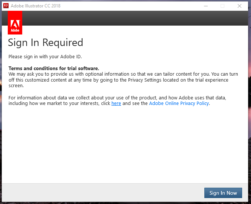Click the 'Please sign in with your Adobe ID' text
Viewport: 251px width, 204px height.
[x=45, y=57]
